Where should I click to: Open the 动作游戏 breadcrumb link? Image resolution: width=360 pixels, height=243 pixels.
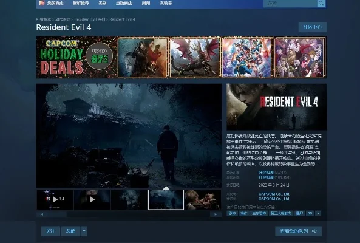click(63, 19)
